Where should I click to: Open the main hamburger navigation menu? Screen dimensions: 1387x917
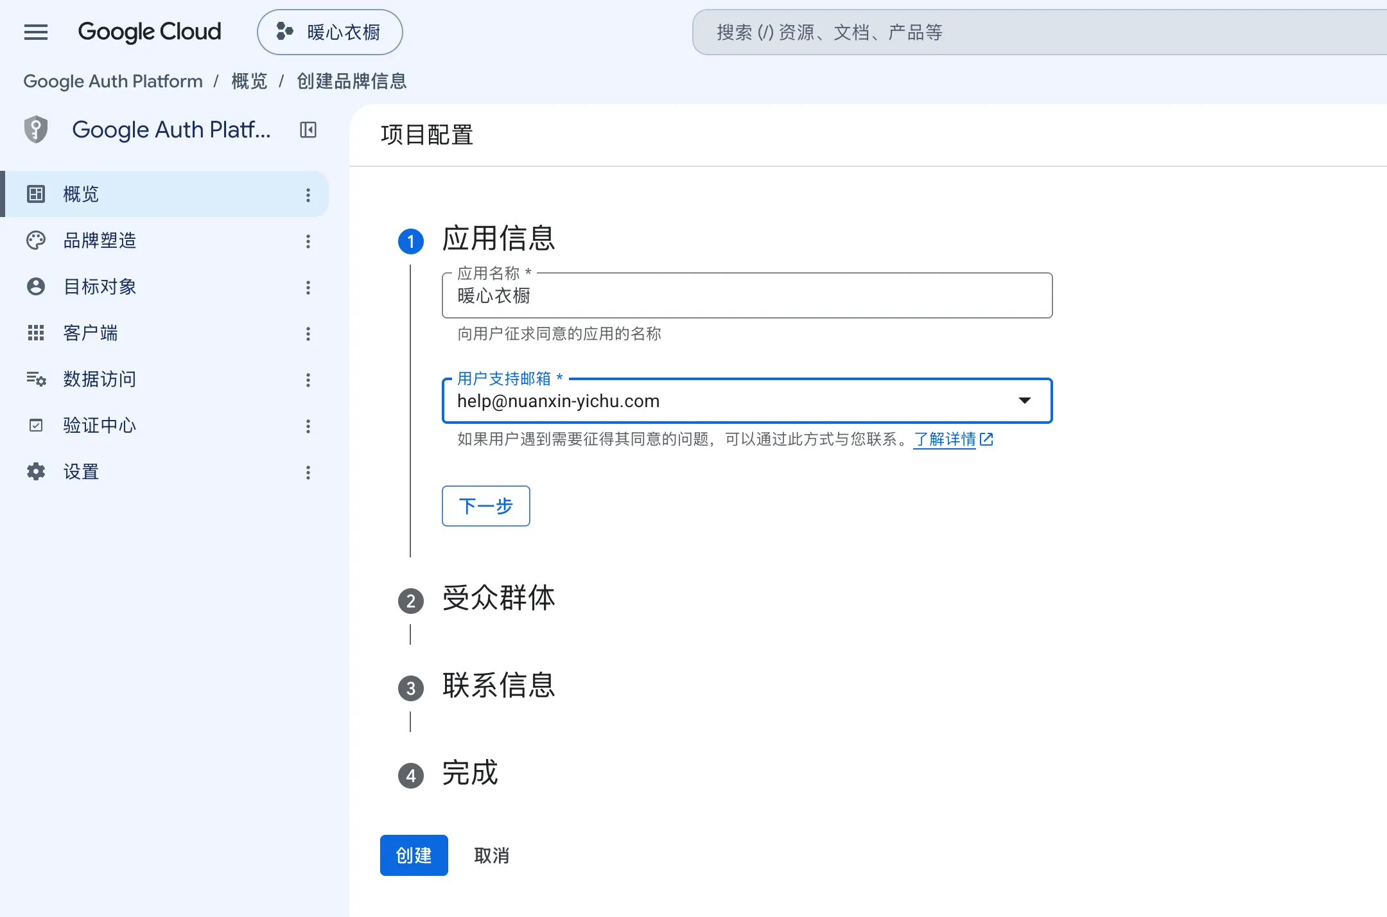coord(36,32)
